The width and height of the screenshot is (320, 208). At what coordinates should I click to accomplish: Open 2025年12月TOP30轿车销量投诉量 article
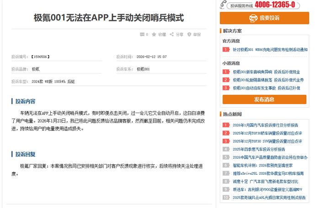267,133
